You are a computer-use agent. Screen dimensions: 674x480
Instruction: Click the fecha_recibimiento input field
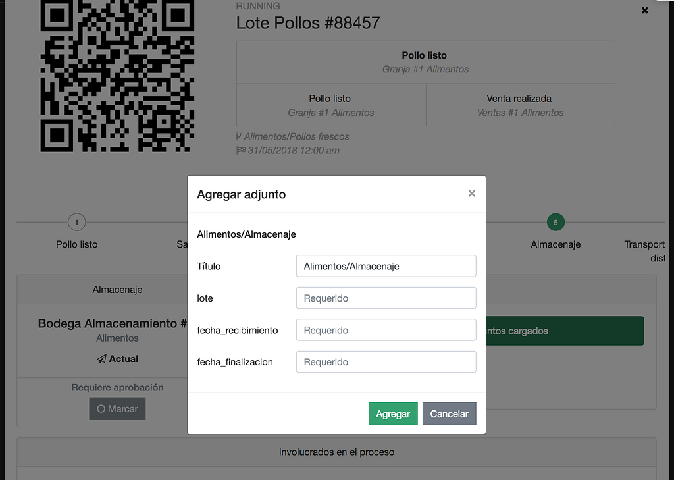pyautogui.click(x=386, y=330)
